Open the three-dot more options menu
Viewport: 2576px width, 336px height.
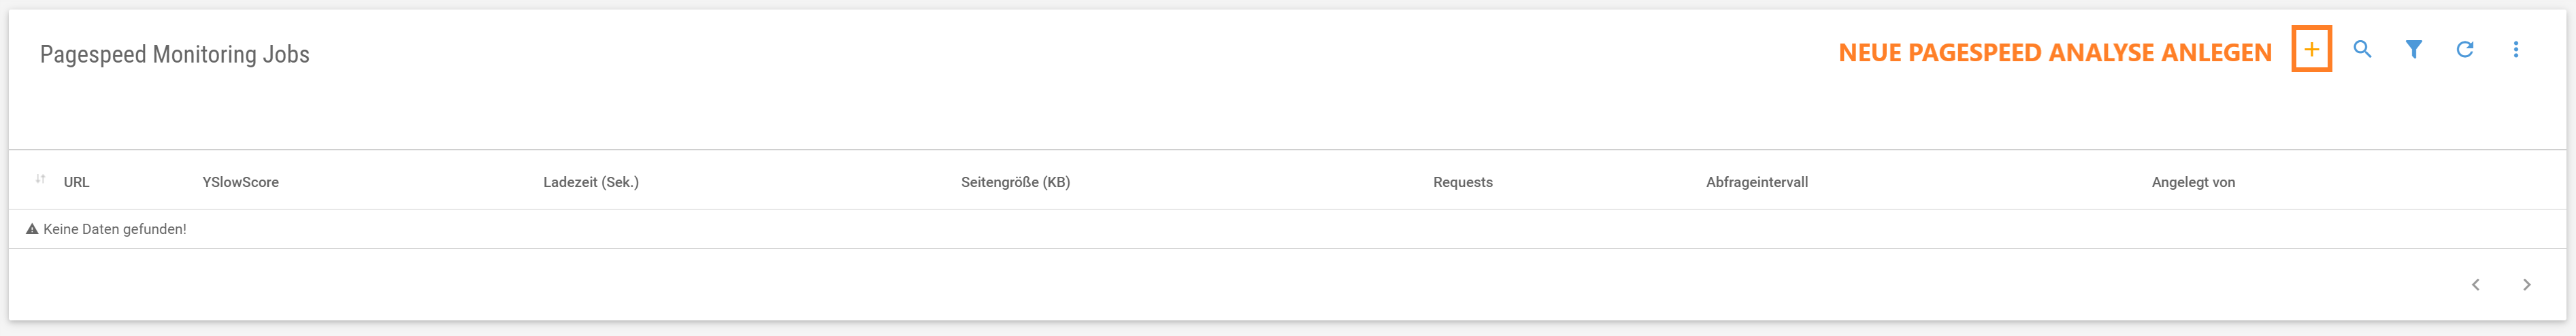tap(2516, 49)
